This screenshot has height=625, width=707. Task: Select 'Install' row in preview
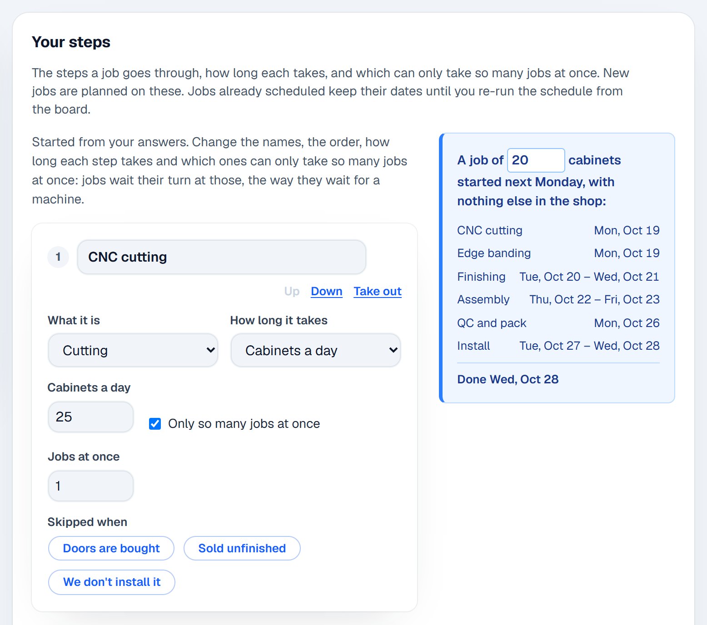[558, 346]
